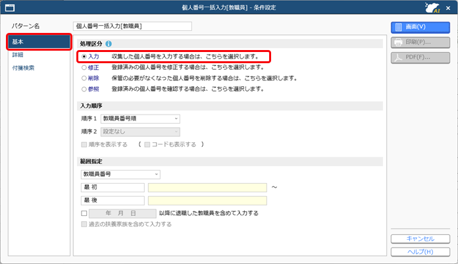
Task: Click the 年 月 日 date field
Action: click(122, 213)
